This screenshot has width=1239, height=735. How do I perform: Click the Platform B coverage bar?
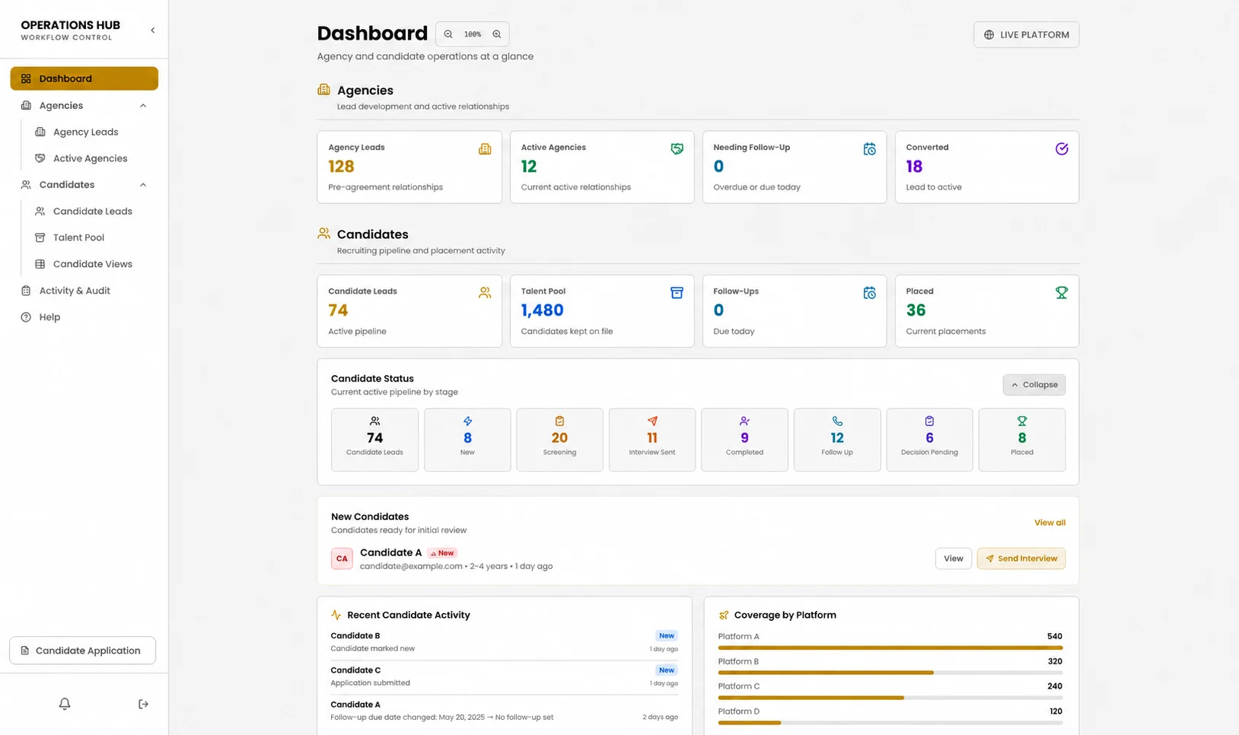(x=890, y=673)
